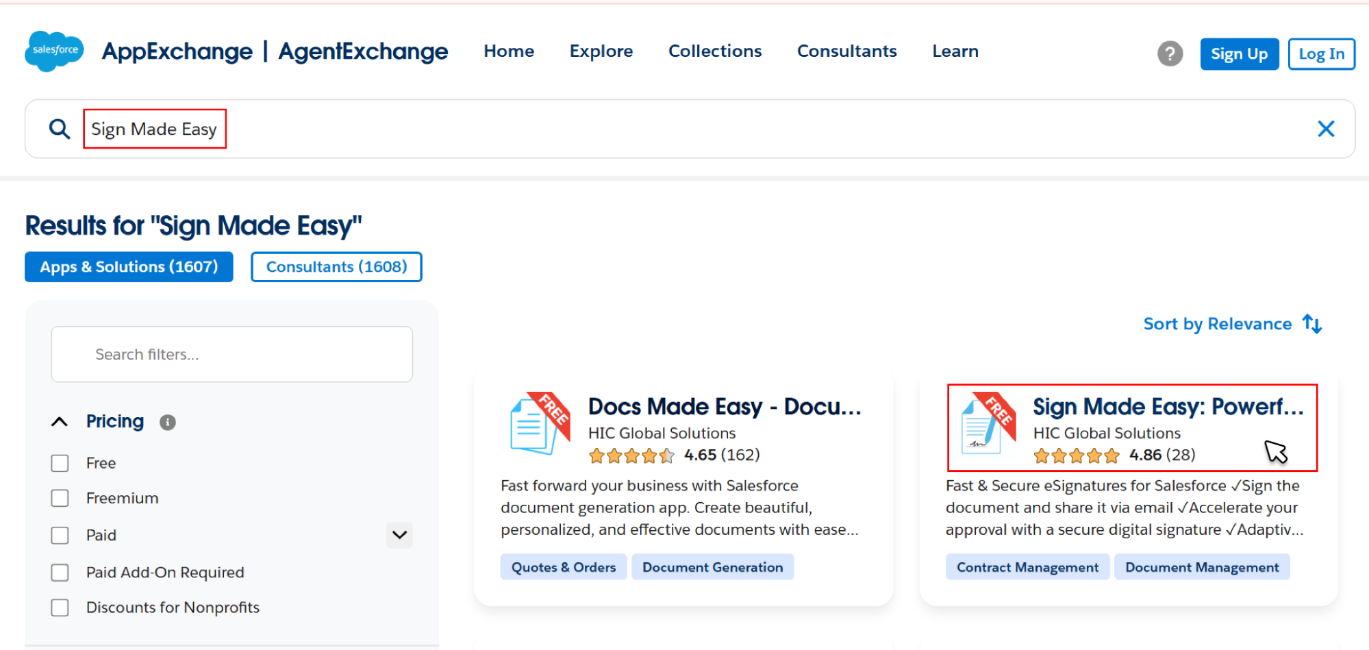Collapse the Pricing filter section
This screenshot has width=1369, height=650.
pos(60,422)
